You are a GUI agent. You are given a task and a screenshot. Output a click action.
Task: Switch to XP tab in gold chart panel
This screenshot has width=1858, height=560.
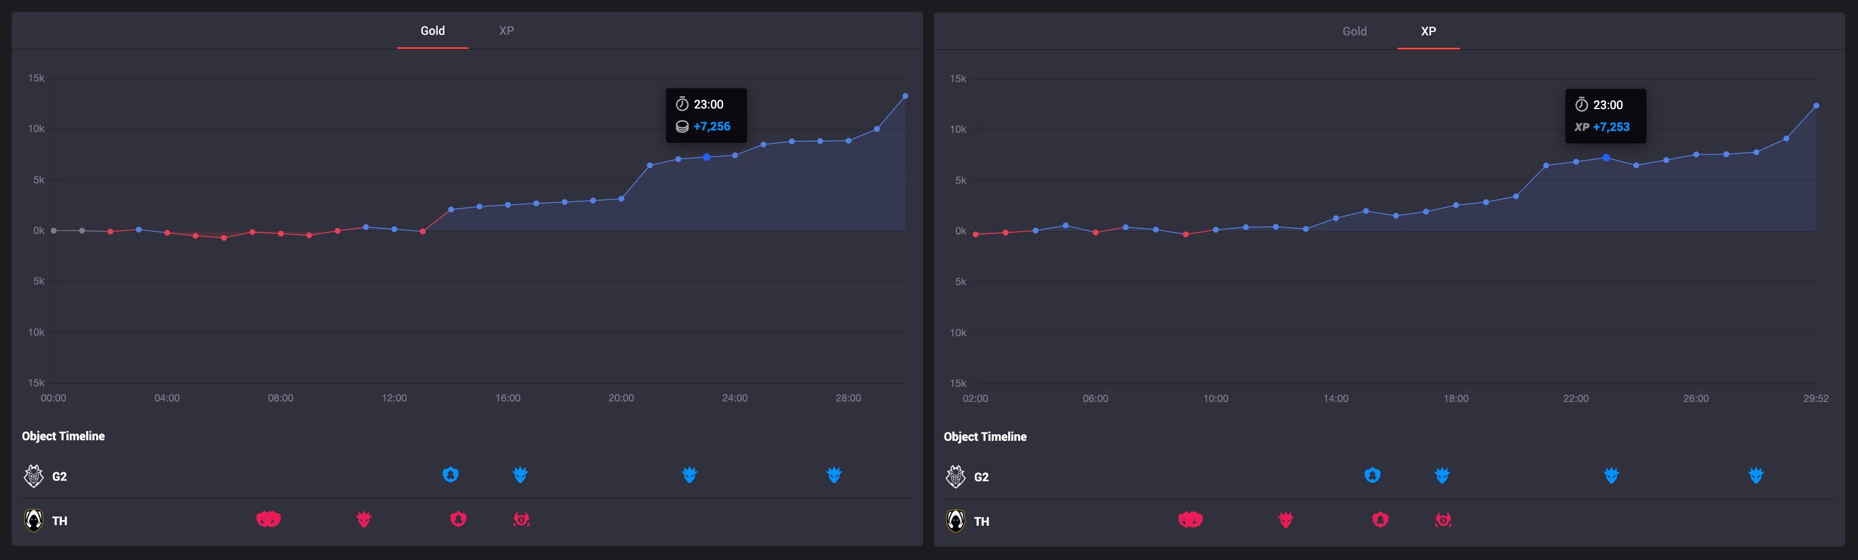point(506,30)
